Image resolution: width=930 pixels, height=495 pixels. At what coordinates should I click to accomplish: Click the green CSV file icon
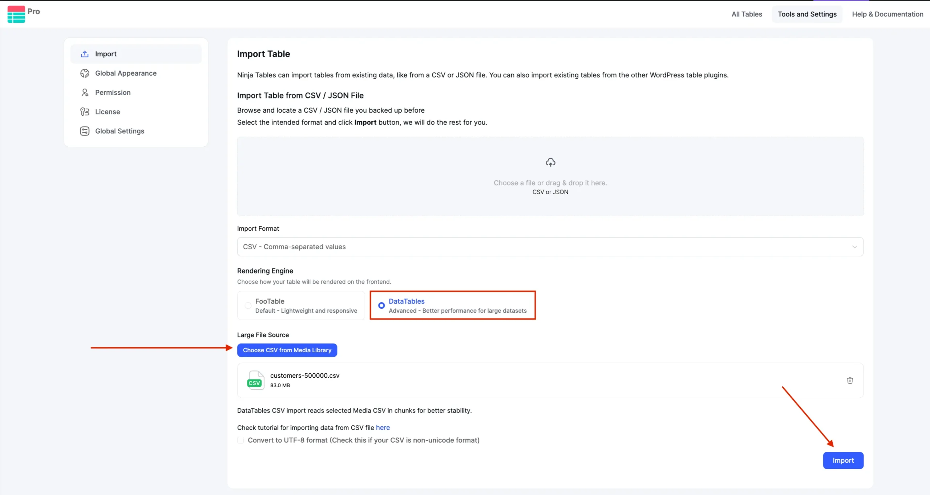[x=255, y=380]
